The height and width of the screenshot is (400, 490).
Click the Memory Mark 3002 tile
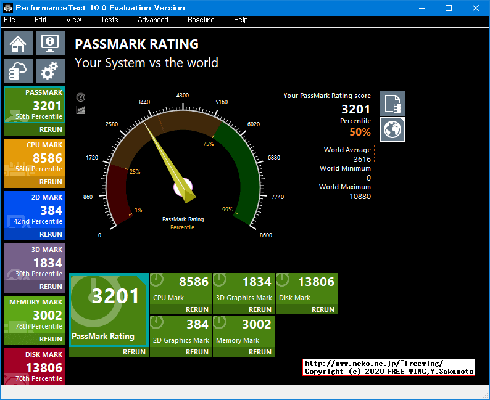tap(243, 332)
